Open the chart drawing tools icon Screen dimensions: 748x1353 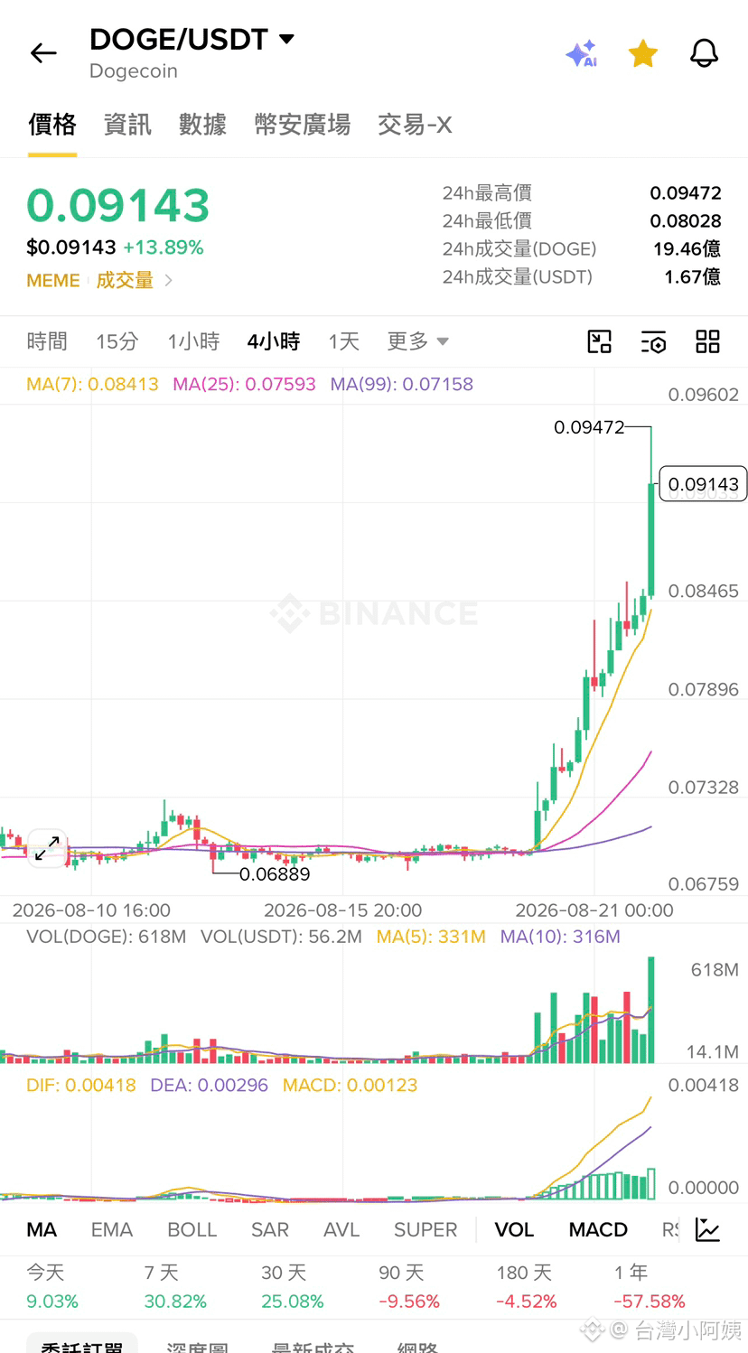click(599, 341)
